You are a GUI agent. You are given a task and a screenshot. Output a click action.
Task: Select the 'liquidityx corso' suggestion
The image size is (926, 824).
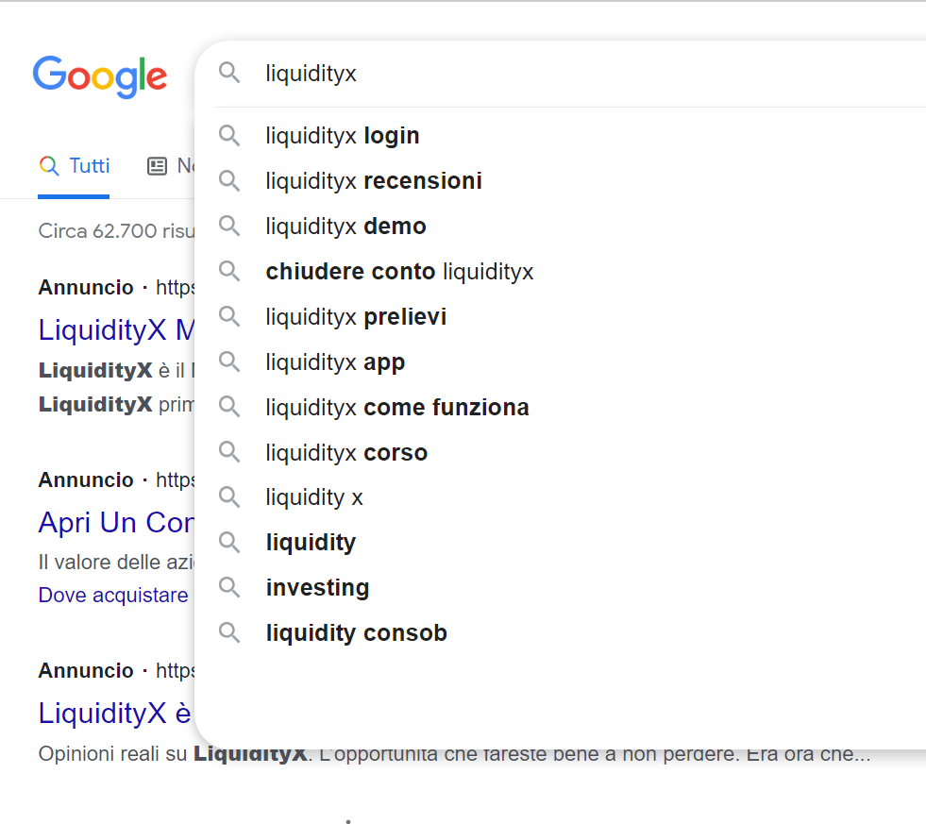point(346,453)
